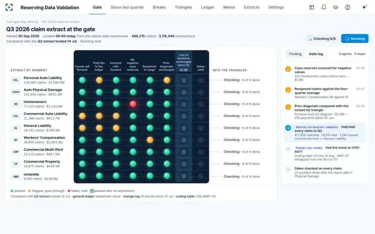Click "Q2 extract locked 14 Jul" header text
The height and width of the screenshot is (234, 375).
(57, 41)
